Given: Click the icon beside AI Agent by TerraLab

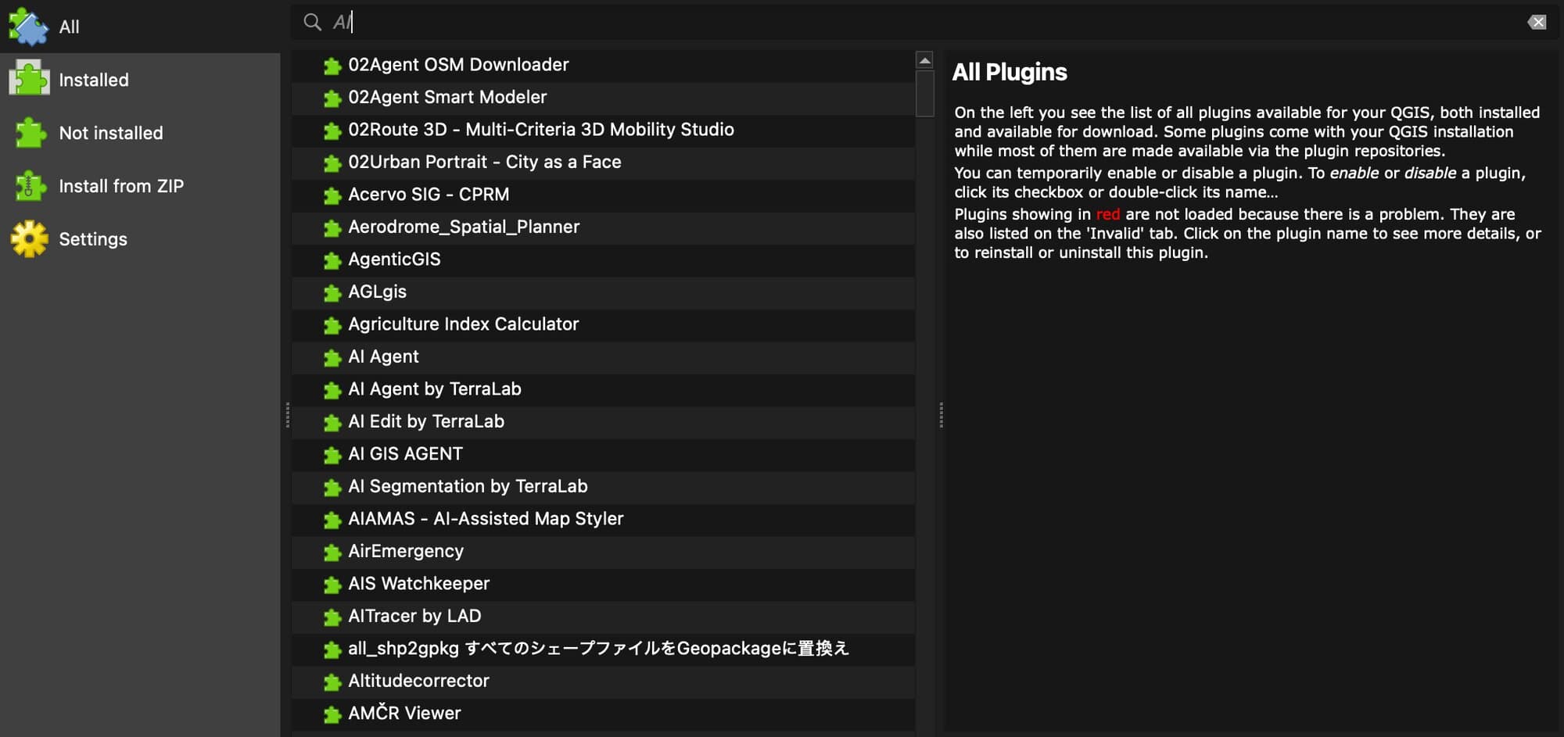Looking at the screenshot, I should pyautogui.click(x=332, y=390).
